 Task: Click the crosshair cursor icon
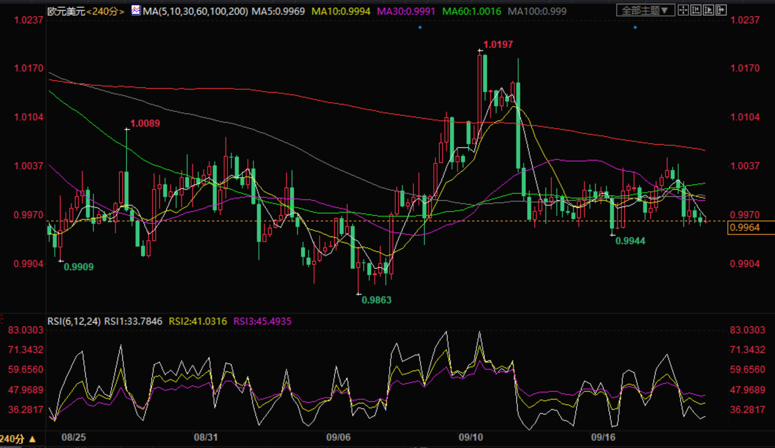click(683, 10)
